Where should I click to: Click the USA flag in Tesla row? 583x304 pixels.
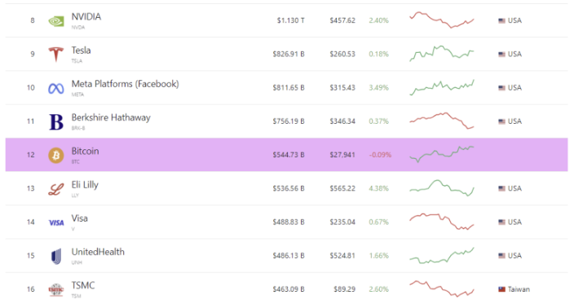(x=502, y=55)
